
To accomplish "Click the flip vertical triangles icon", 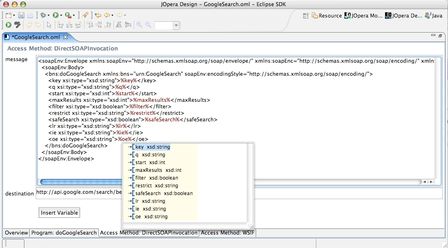I will [x=128, y=25].
